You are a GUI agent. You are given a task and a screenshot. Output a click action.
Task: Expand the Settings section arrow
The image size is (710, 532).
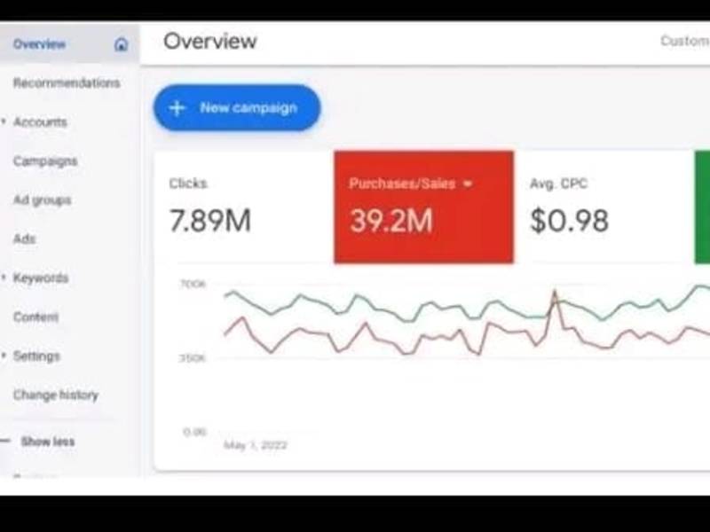pyautogui.click(x=4, y=356)
